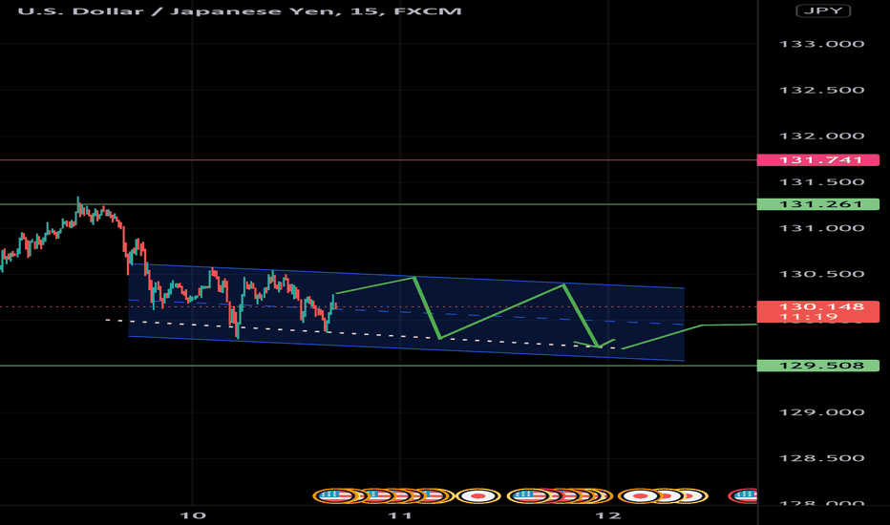This screenshot has width=890, height=525.
Task: Click the 133.000 price axis value
Action: click(x=821, y=44)
